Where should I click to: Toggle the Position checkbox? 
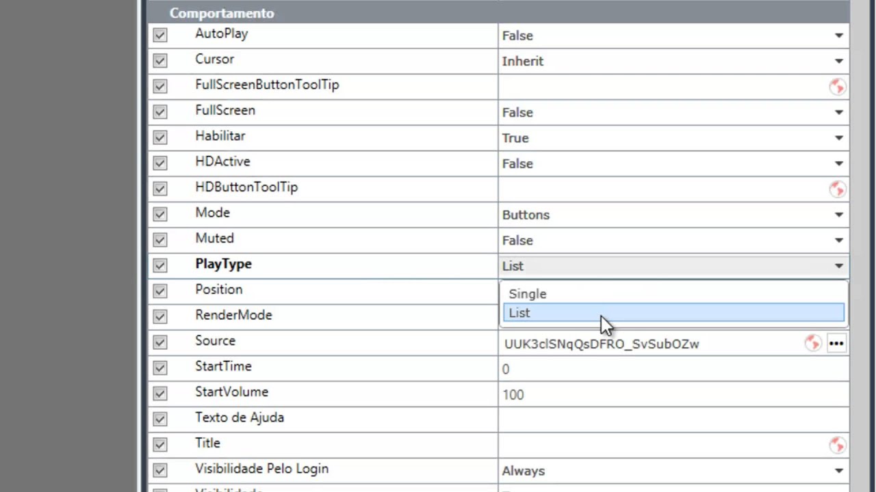pos(160,291)
